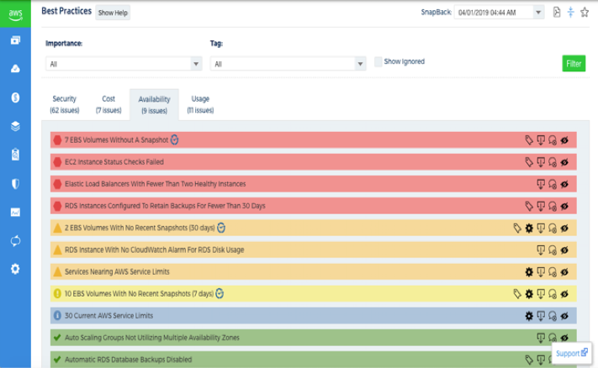This screenshot has height=368, width=598.
Task: Enable the Show Ignored checkbox
Action: click(378, 61)
